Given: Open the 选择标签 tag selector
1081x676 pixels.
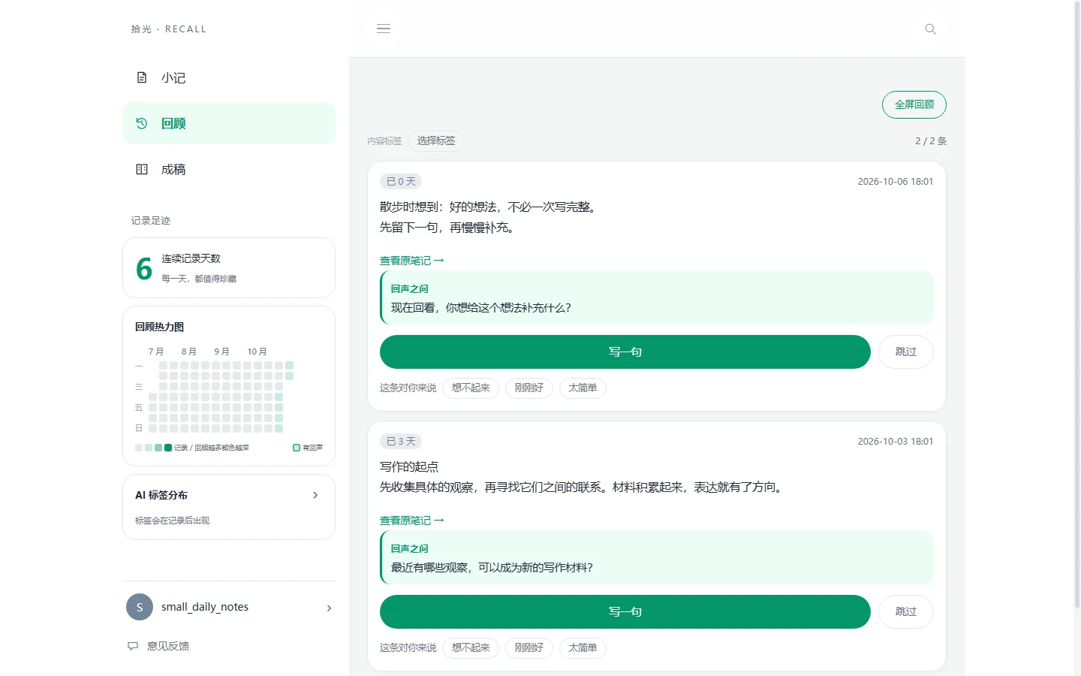Looking at the screenshot, I should click(x=436, y=140).
